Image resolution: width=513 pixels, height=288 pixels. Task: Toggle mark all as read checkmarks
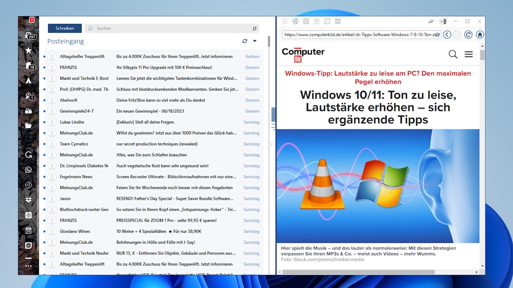point(431,21)
